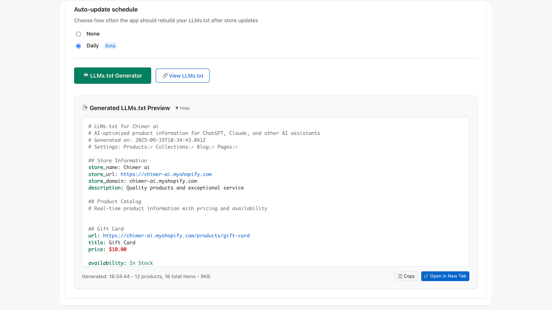The height and width of the screenshot is (310, 552).
Task: Open the gift-card product URL
Action: pyautogui.click(x=176, y=236)
